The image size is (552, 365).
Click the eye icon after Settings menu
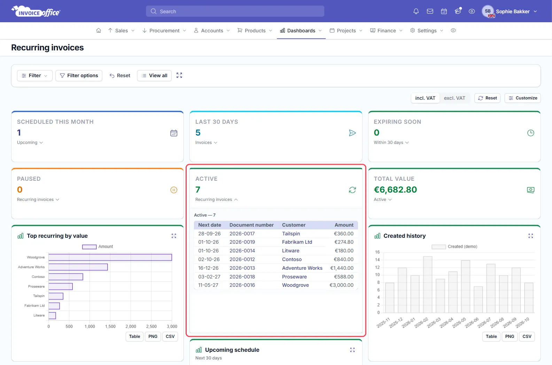click(x=453, y=31)
